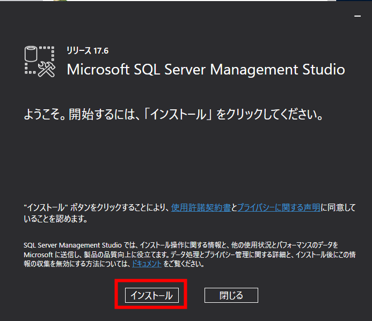Screen dimensions: 372x321
Task: Click the インストール button
Action: [x=151, y=295]
